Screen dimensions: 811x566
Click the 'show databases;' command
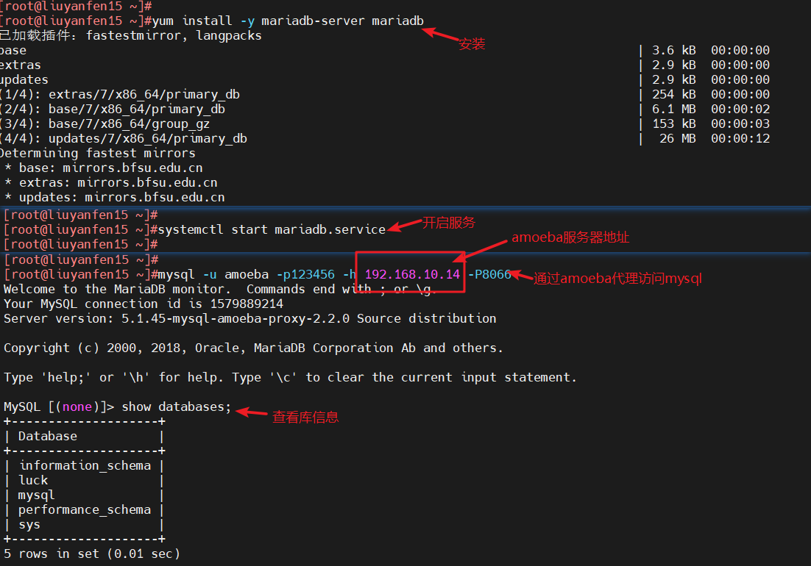click(177, 407)
